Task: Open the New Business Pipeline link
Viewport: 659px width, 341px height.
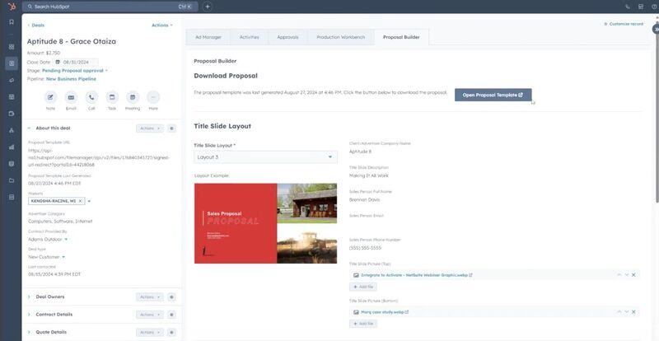Action: coord(71,79)
